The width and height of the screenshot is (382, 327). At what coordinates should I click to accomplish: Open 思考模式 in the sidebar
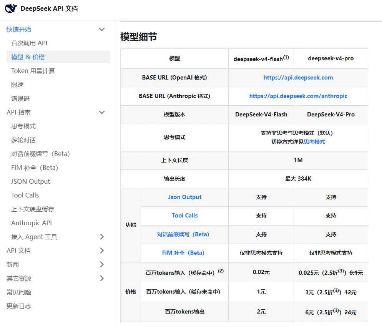pyautogui.click(x=23, y=126)
